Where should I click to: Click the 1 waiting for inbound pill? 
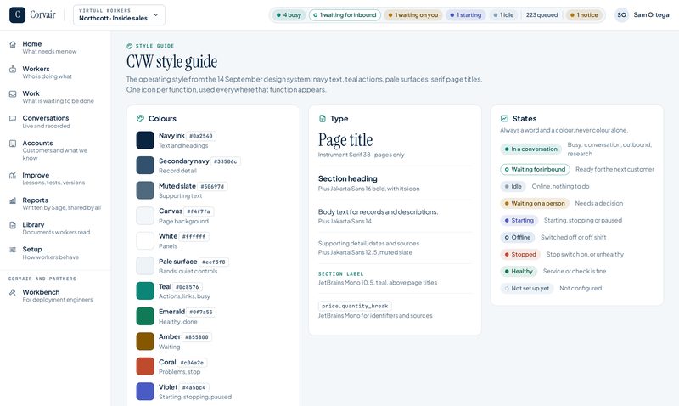pyautogui.click(x=345, y=14)
